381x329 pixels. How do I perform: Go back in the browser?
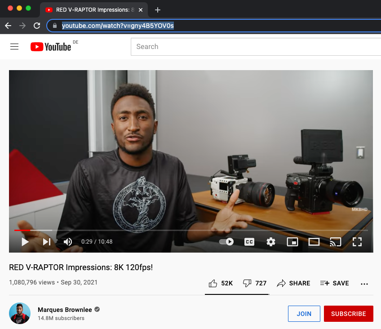tap(8, 26)
